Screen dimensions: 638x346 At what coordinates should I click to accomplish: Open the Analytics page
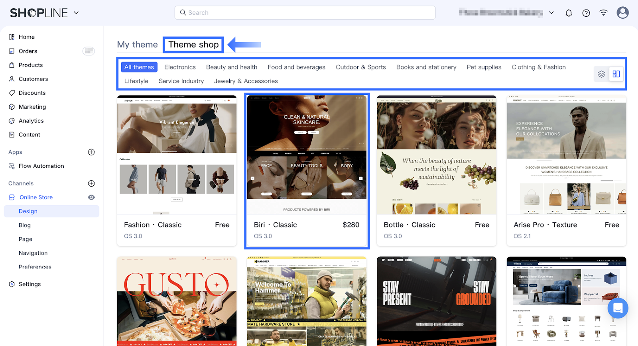click(x=31, y=121)
